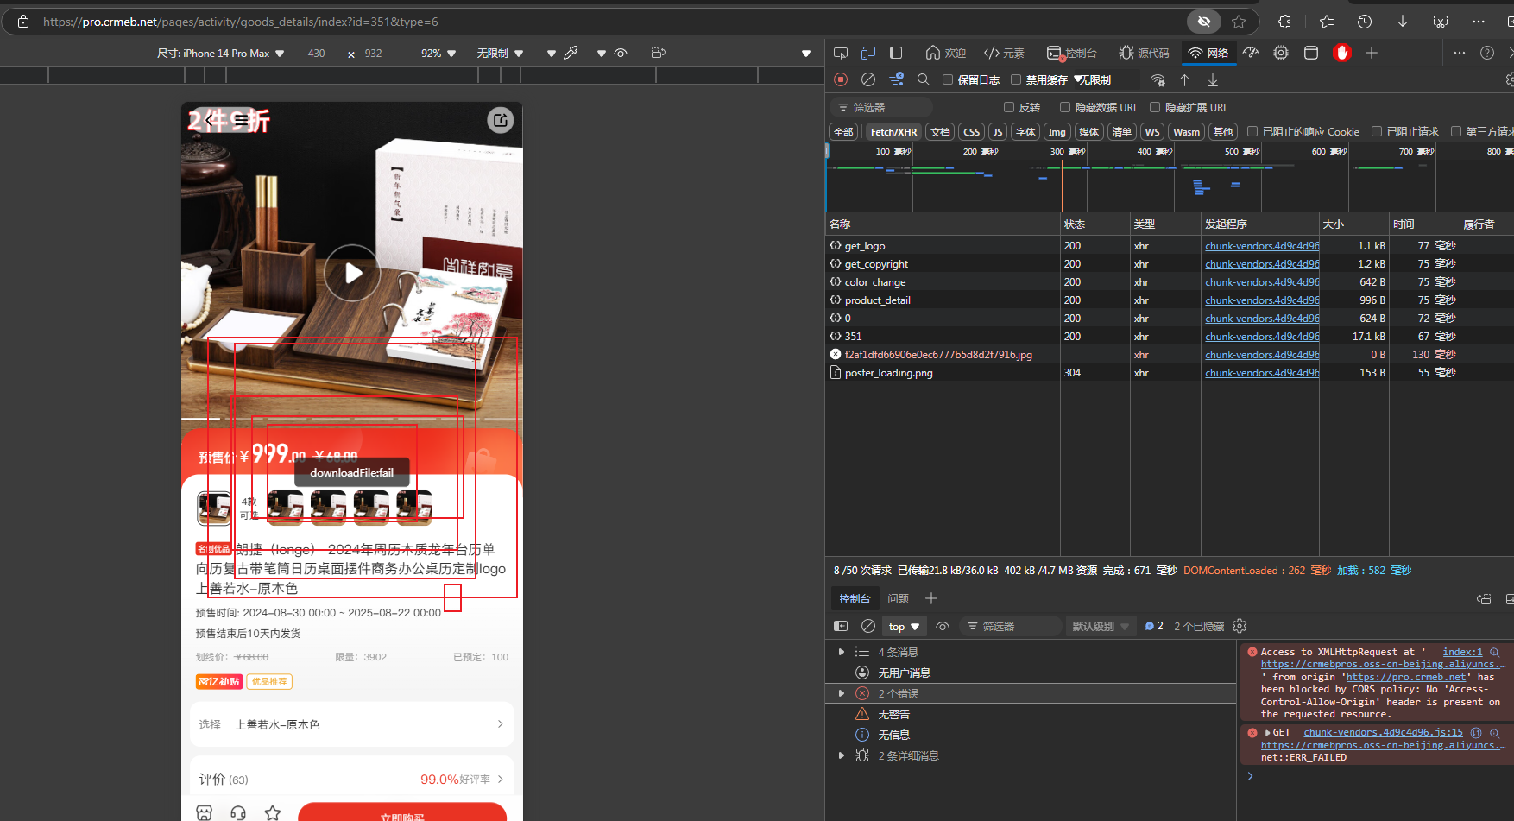This screenshot has height=821, width=1514.
Task: Open browser history clock icon
Action: (x=1365, y=22)
